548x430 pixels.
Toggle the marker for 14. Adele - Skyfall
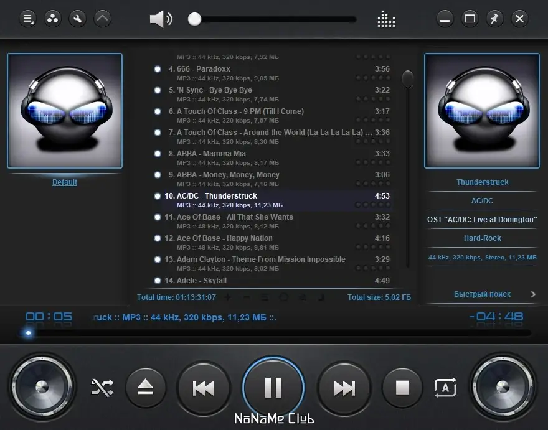158,280
